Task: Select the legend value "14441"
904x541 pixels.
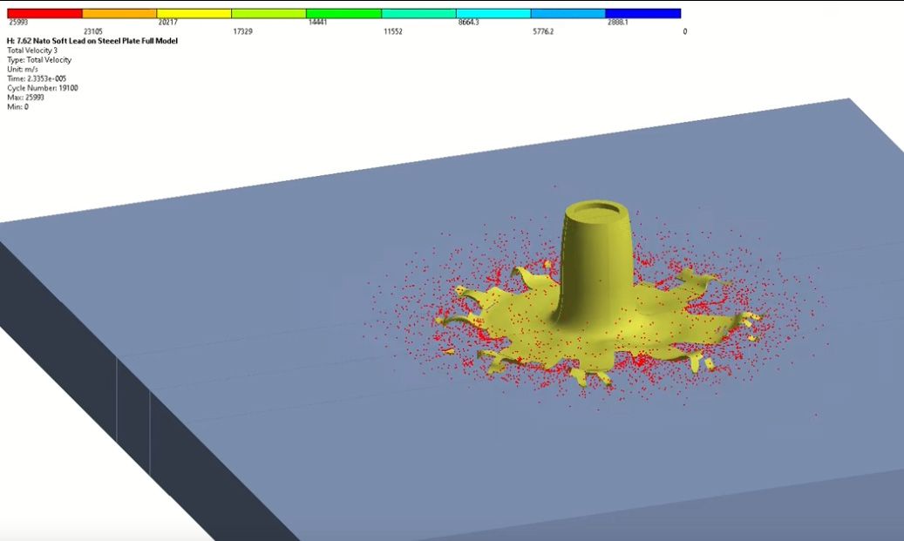Action: [x=317, y=23]
